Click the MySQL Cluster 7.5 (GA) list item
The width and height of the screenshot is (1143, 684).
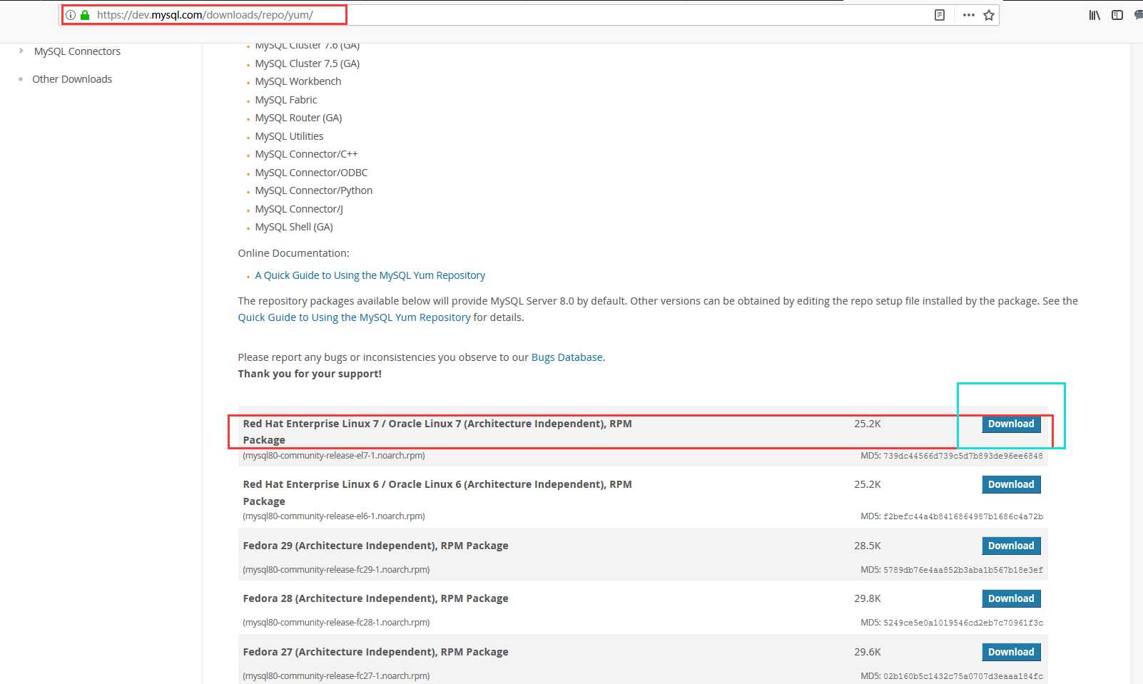(x=308, y=63)
